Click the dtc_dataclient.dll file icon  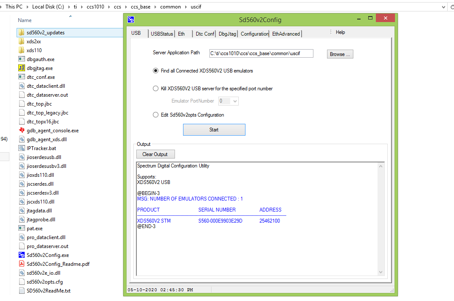(x=21, y=86)
